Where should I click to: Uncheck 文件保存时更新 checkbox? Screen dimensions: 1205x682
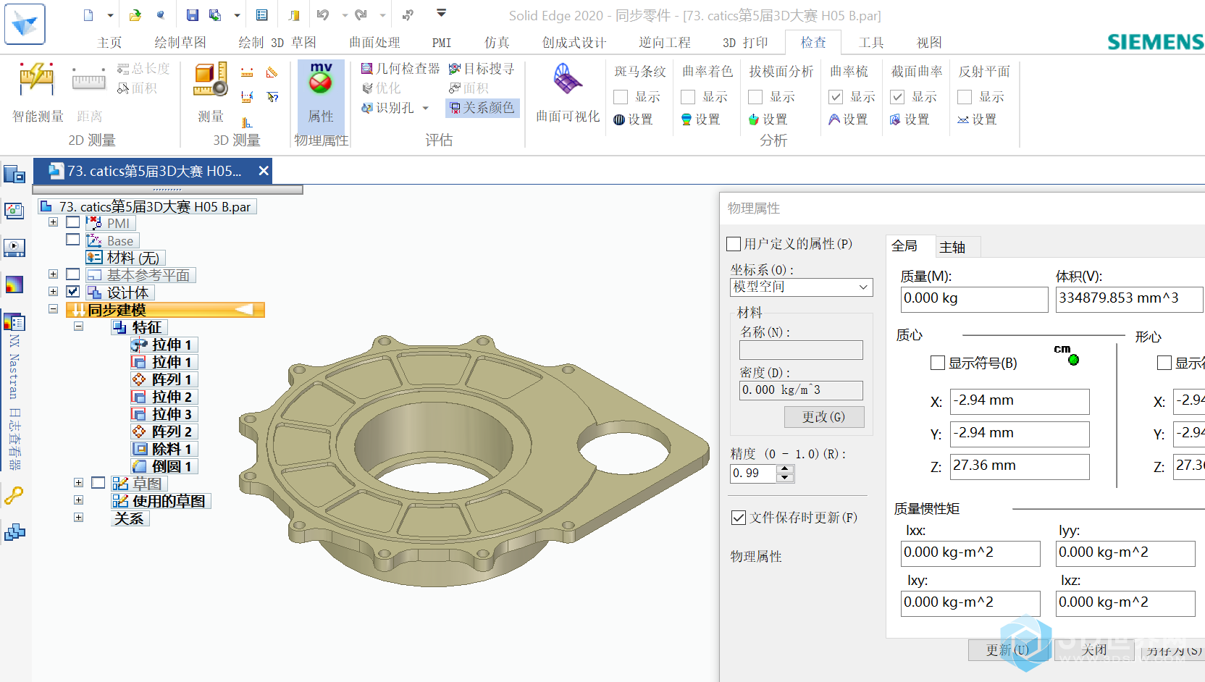pyautogui.click(x=739, y=518)
